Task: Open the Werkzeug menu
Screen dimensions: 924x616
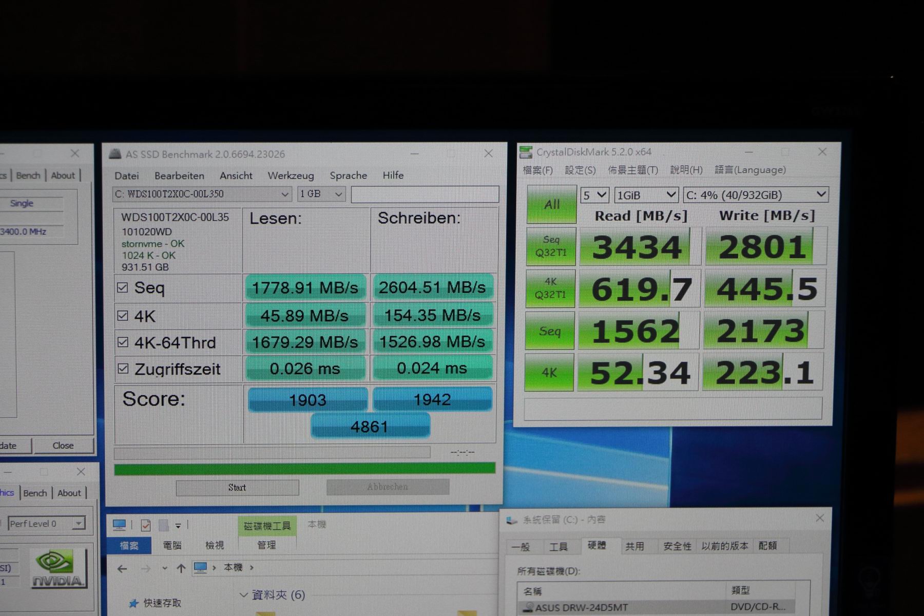Action: click(x=291, y=176)
